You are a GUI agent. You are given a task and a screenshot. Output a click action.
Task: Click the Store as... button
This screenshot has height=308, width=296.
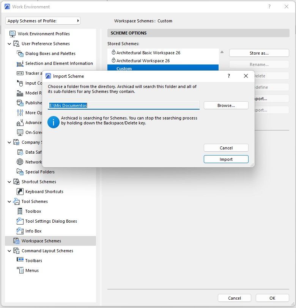tap(259, 53)
